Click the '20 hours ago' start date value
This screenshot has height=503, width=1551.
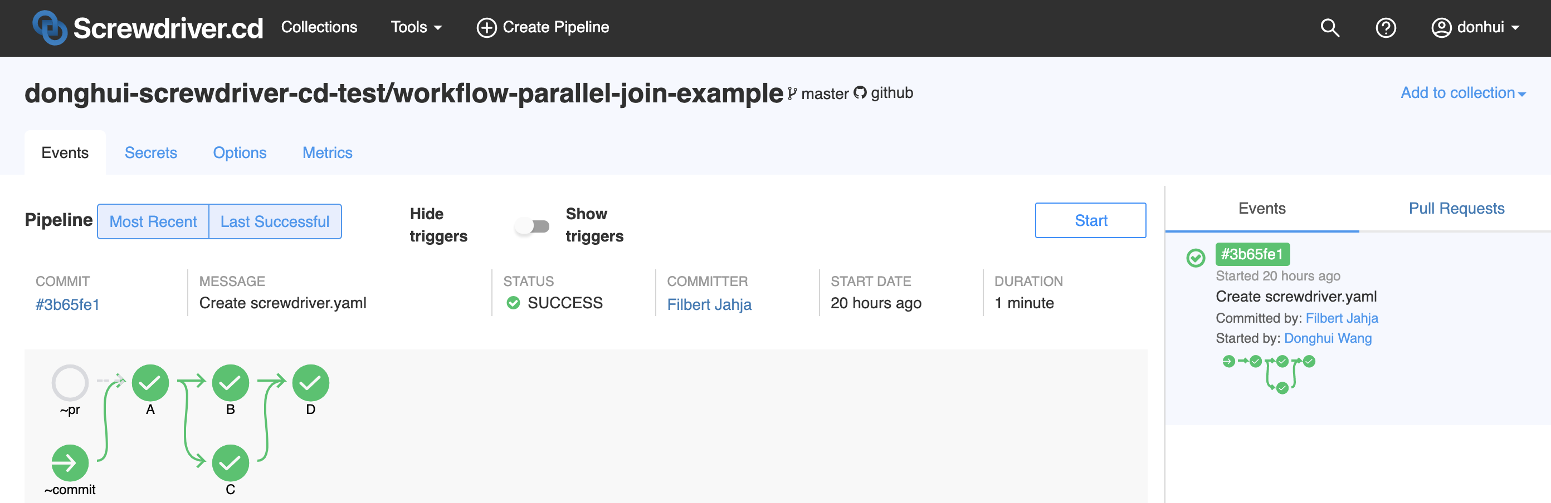876,303
